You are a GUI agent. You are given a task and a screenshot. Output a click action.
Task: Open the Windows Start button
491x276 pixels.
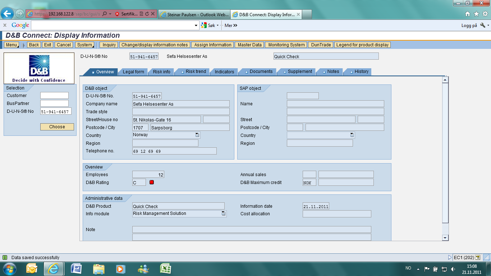pyautogui.click(x=9, y=269)
